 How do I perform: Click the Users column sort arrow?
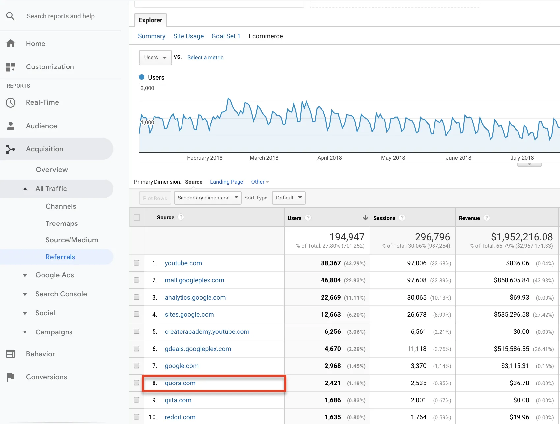click(x=365, y=218)
